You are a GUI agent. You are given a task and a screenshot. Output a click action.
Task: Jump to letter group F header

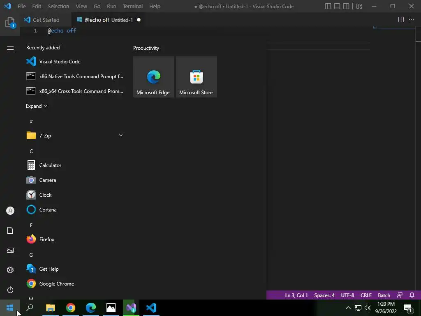[31, 225]
